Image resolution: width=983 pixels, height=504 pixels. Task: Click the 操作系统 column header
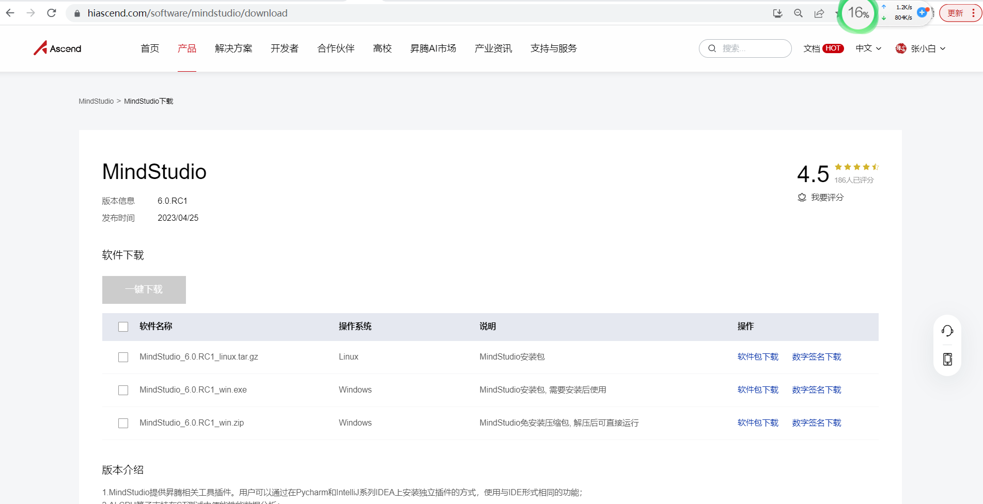pos(355,327)
